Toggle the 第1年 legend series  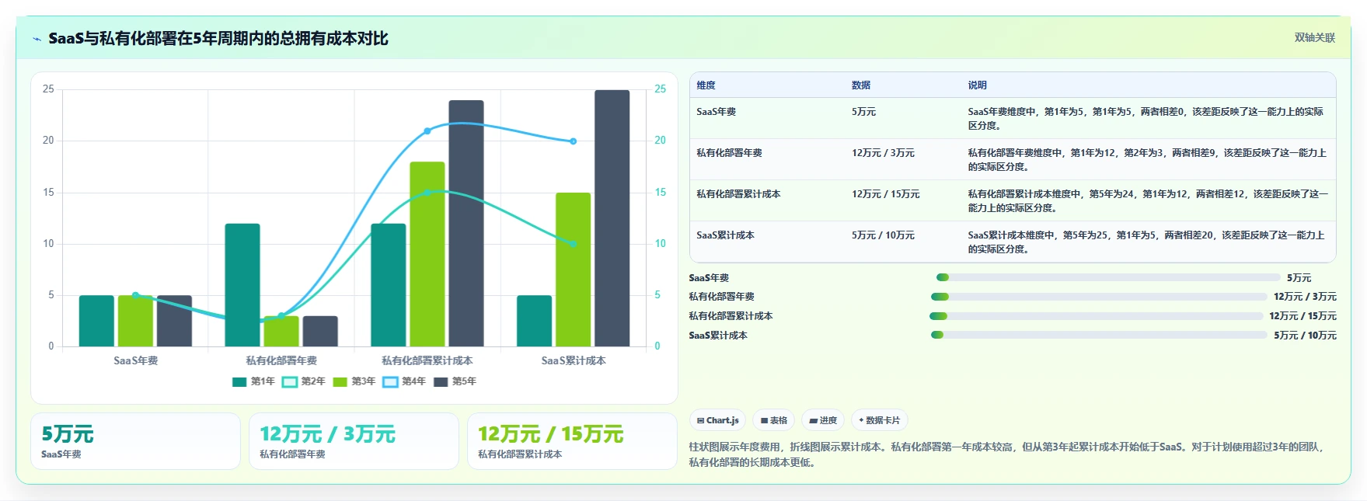tap(254, 381)
